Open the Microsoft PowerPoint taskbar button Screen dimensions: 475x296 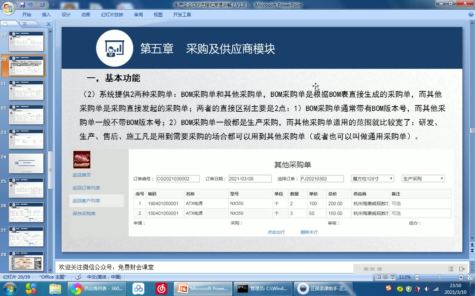coord(203,288)
